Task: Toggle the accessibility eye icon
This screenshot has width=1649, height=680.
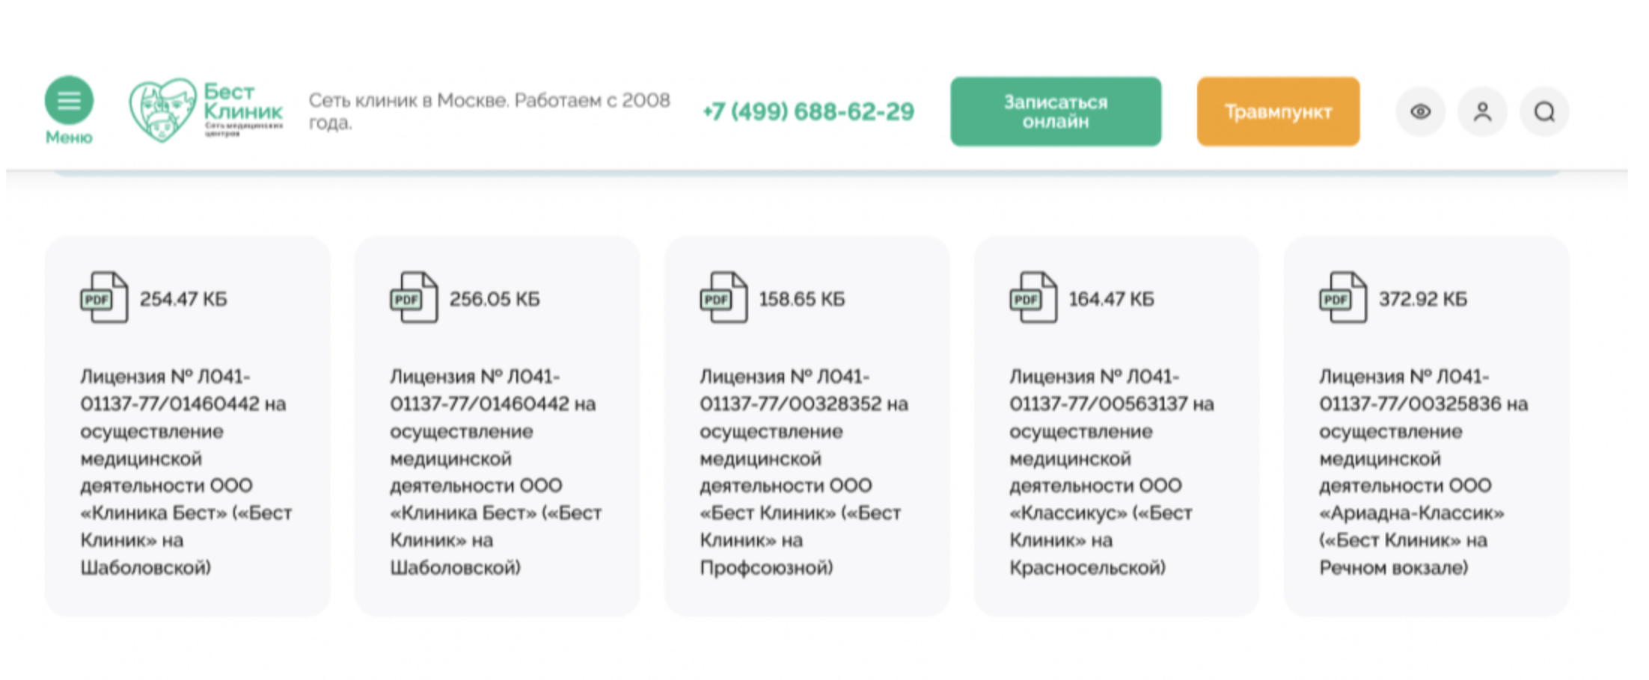Action: pos(1420,112)
